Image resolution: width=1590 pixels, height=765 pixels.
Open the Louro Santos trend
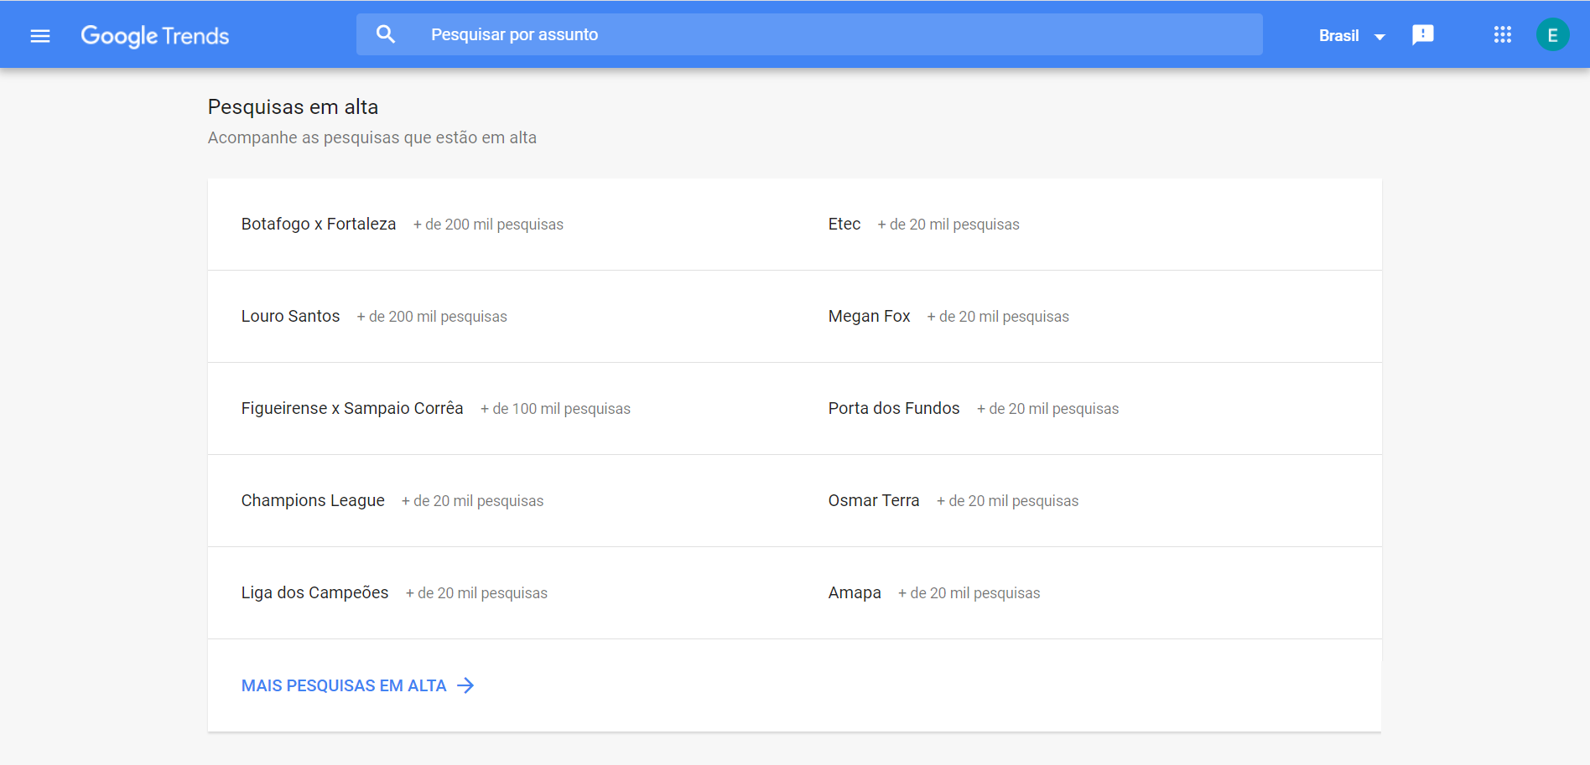point(290,316)
